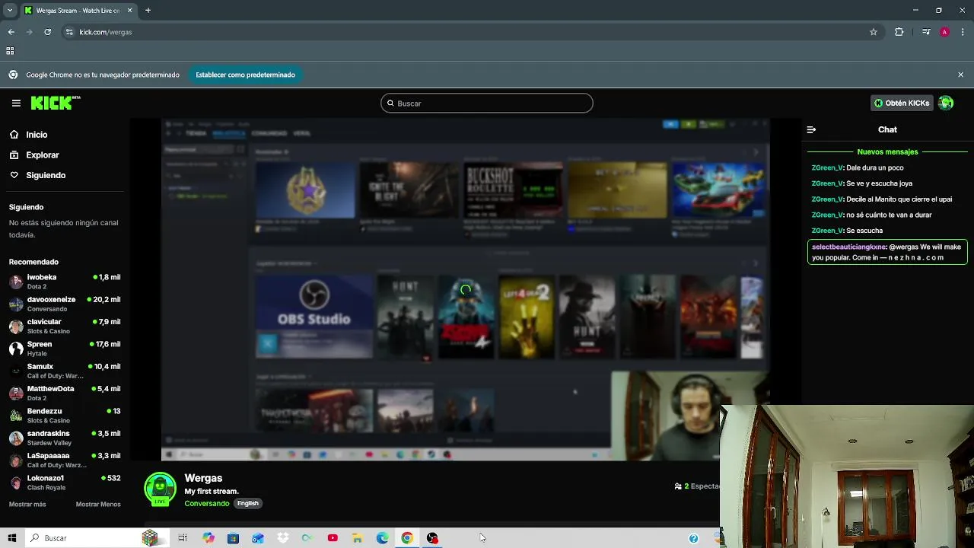This screenshot has width=974, height=548.
Task: Click the Conversando category link
Action: (206, 503)
